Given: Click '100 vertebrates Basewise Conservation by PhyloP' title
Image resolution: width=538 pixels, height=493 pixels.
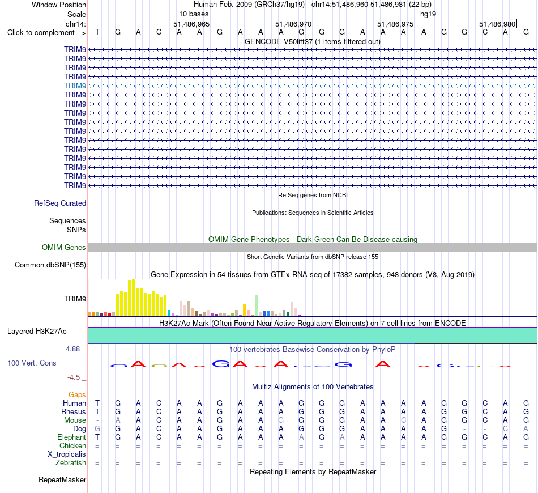Looking at the screenshot, I should tap(313, 350).
